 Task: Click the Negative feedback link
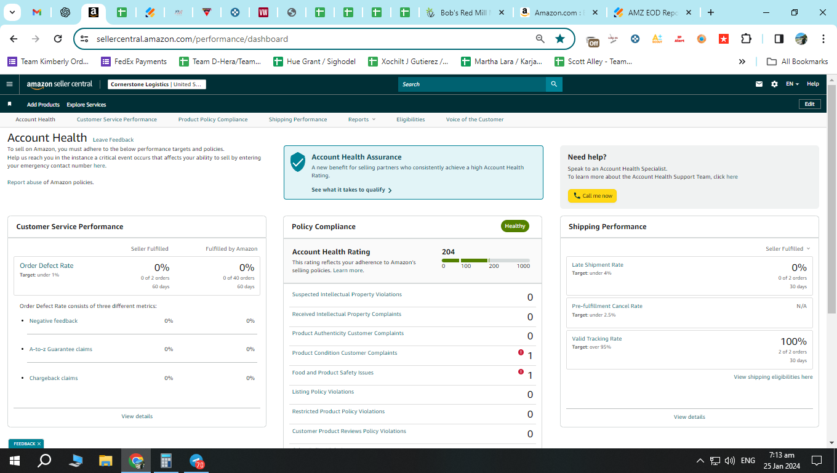54,321
